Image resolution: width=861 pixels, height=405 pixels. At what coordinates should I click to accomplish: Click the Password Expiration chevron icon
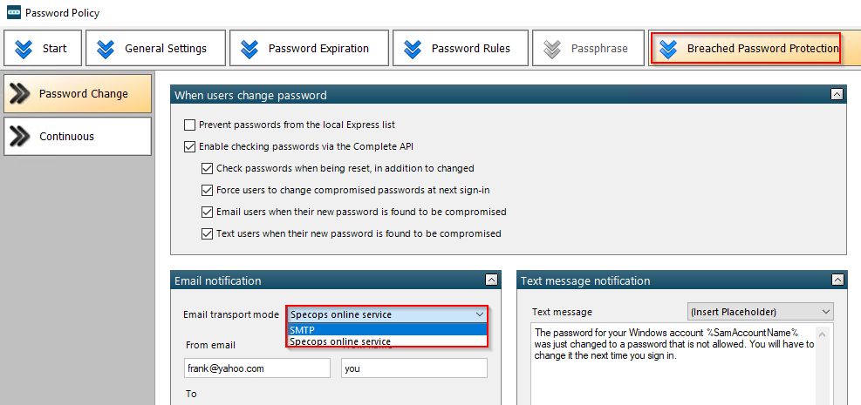tap(249, 48)
